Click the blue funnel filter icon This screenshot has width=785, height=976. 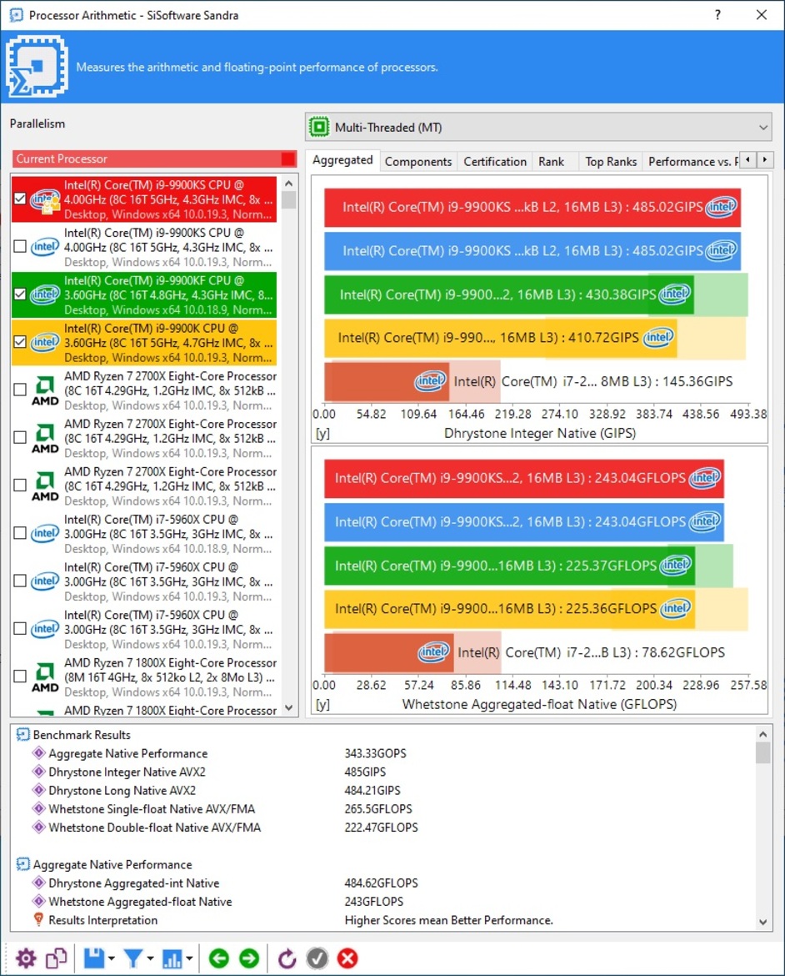click(132, 958)
